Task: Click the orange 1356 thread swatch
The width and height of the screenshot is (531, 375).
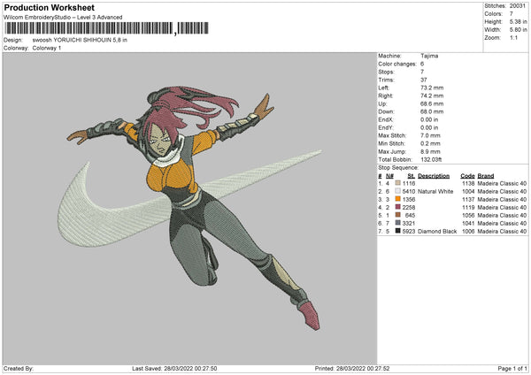Action: coord(397,199)
